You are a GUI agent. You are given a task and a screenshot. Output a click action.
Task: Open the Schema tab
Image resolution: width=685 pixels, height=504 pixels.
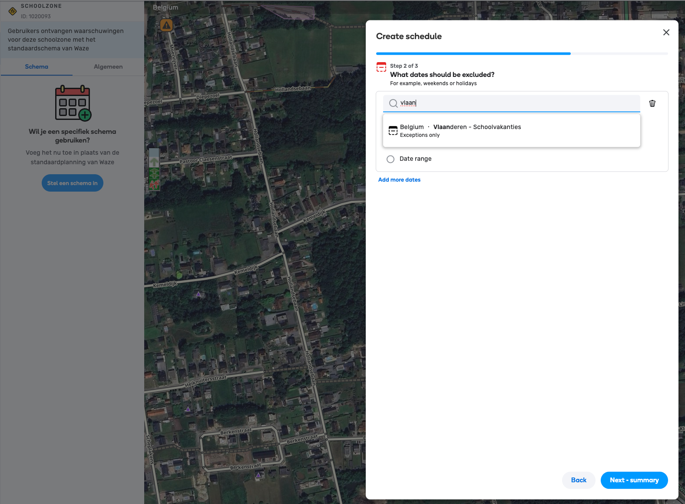click(x=36, y=67)
